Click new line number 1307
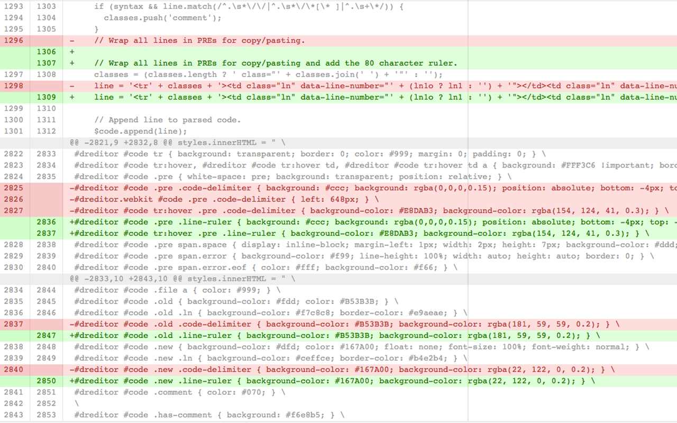The height and width of the screenshot is (423, 677). click(46, 63)
